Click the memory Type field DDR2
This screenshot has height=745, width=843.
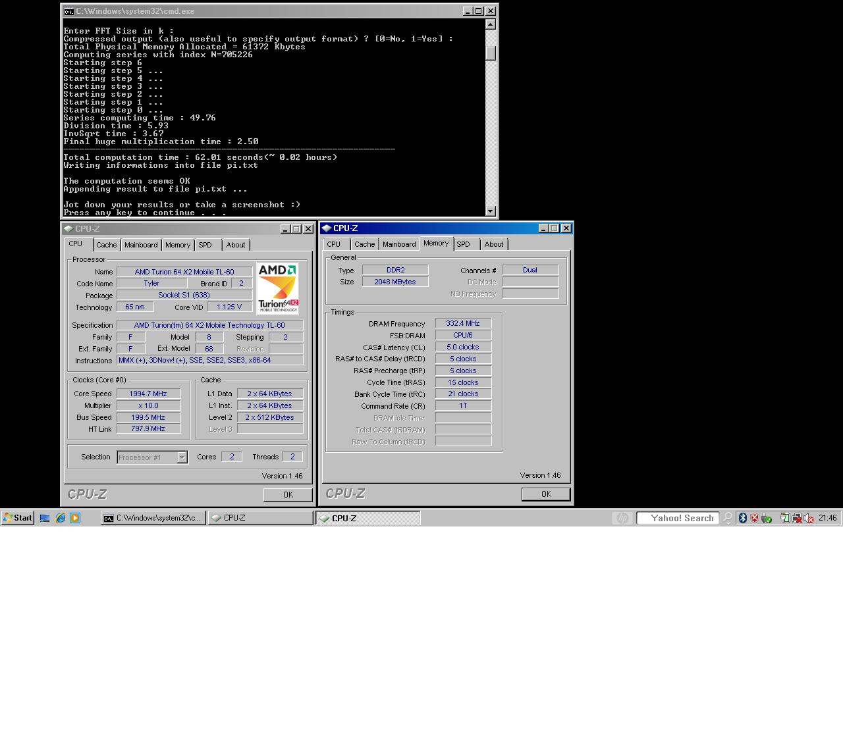tap(395, 270)
